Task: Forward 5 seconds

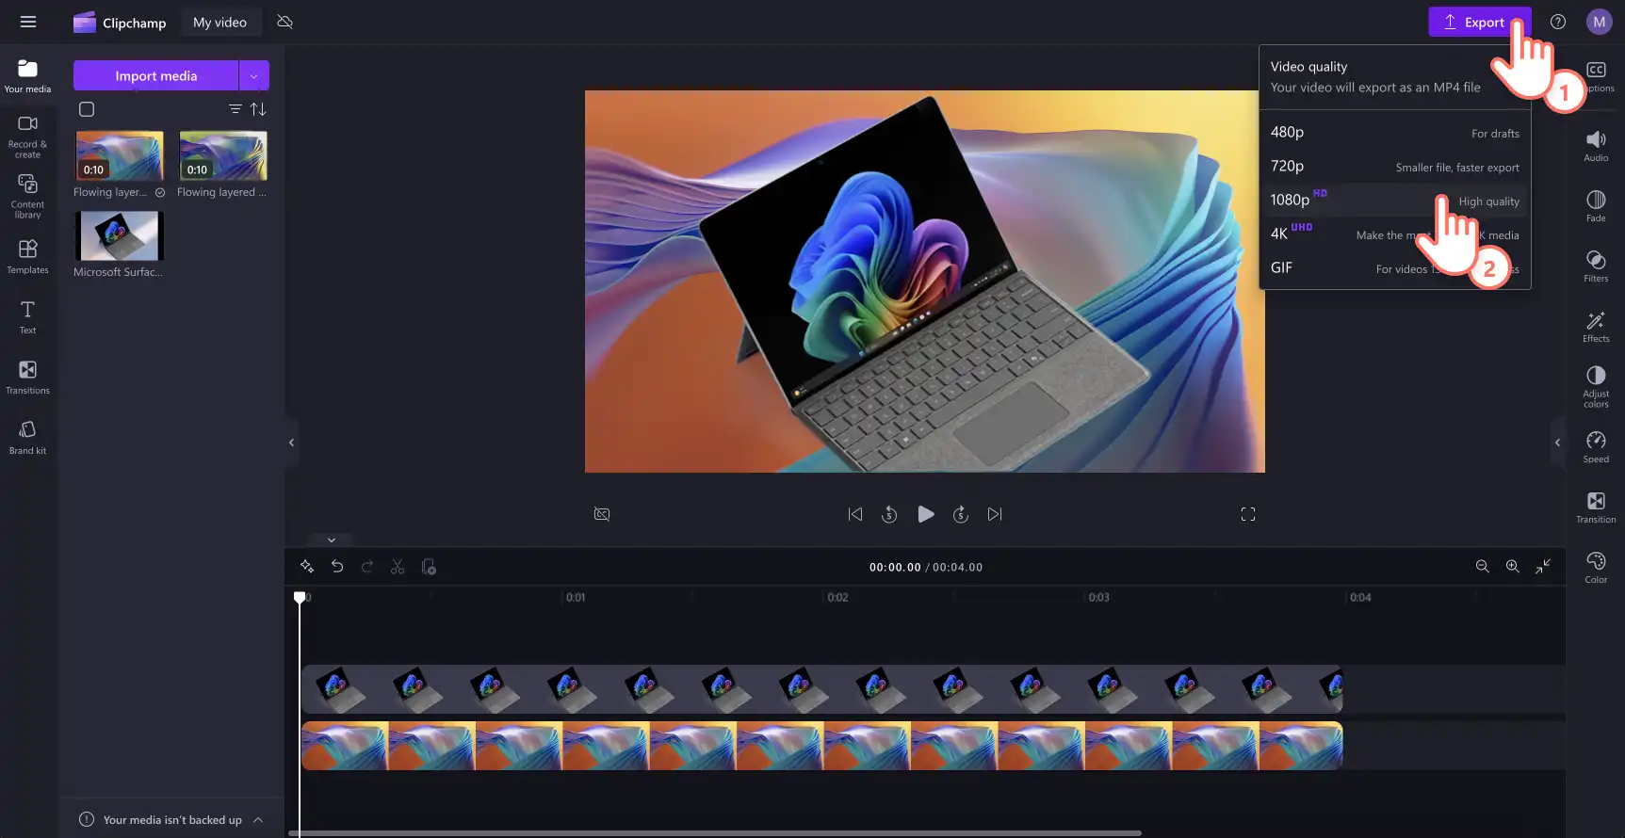Action: (x=960, y=514)
